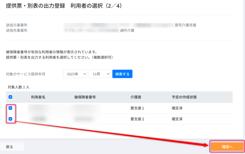Uncheck the checkbox for the 要支援2 user row
The width and height of the screenshot is (245, 154).
10,119
